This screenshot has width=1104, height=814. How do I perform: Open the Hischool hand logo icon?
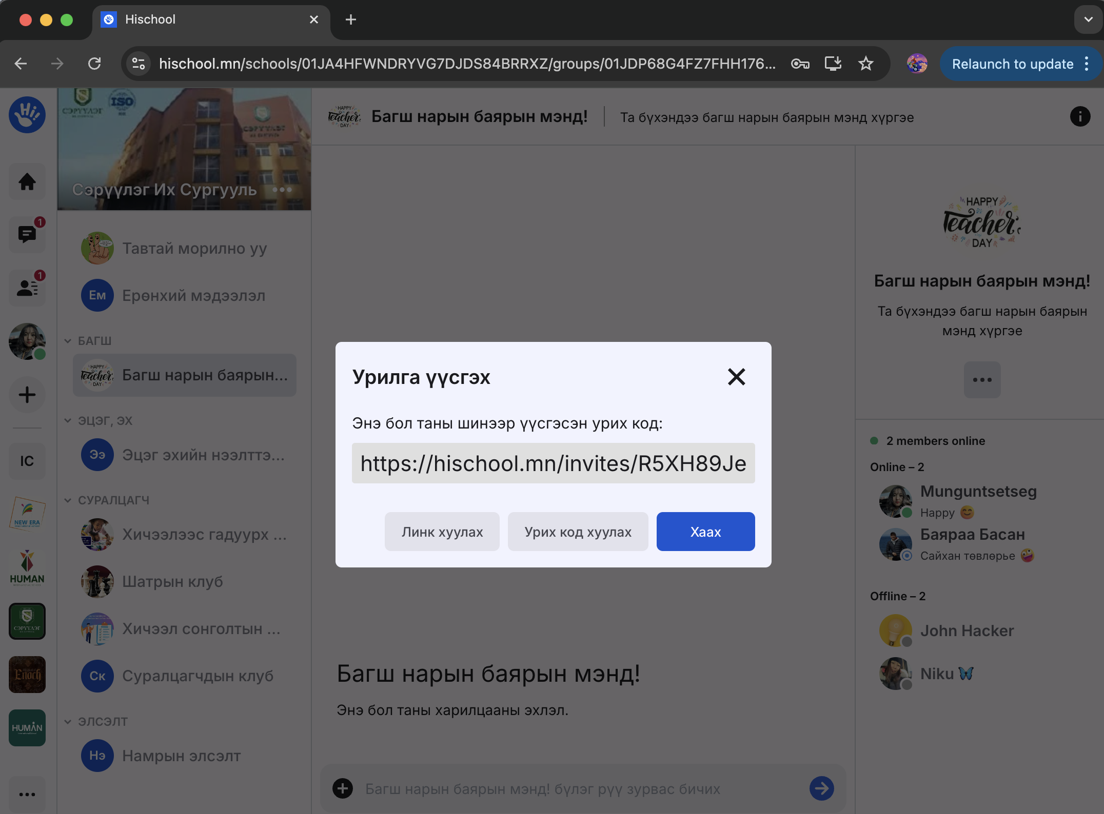tap(27, 115)
